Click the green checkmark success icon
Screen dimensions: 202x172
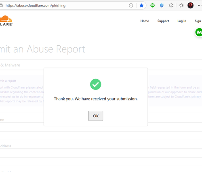tap(96, 85)
